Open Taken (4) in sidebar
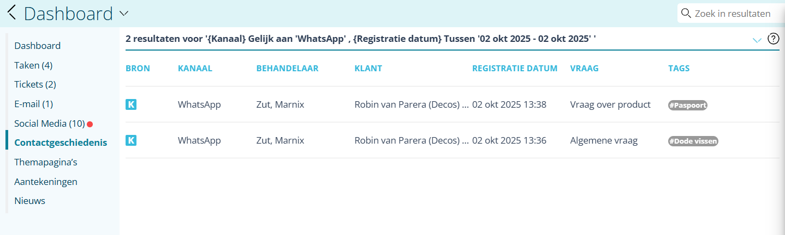This screenshot has width=785, height=235. click(33, 65)
